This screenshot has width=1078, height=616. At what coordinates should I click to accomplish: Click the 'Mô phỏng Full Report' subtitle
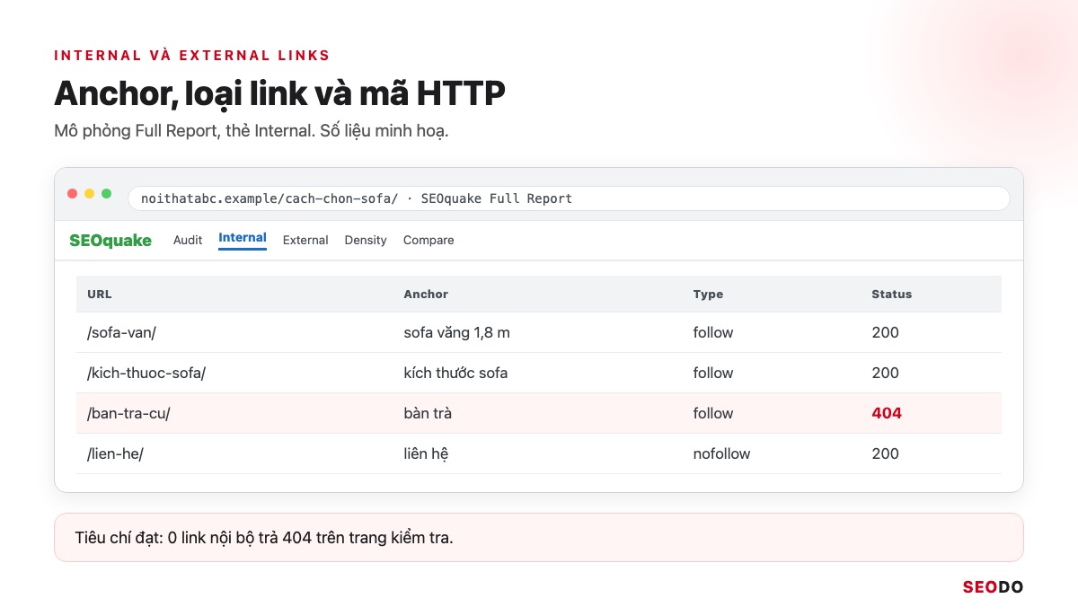251,131
